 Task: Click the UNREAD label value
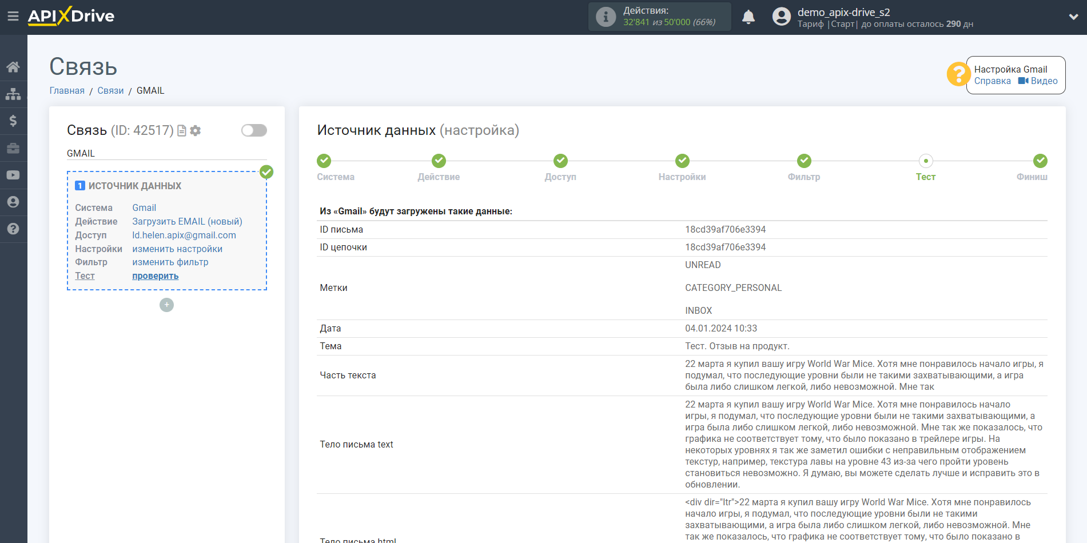(x=703, y=265)
